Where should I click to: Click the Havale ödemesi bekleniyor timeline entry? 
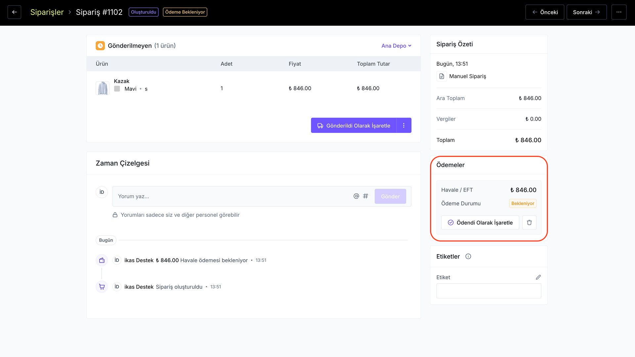214,260
